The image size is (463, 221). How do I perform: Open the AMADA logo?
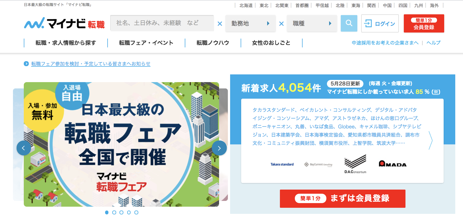click(392, 164)
